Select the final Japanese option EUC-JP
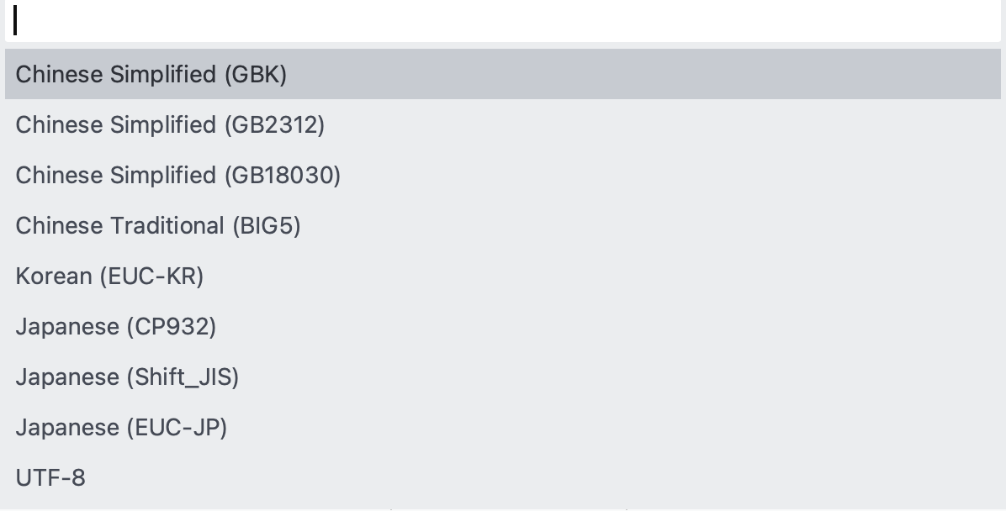Screen dimensions: 1006x511 coord(121,427)
